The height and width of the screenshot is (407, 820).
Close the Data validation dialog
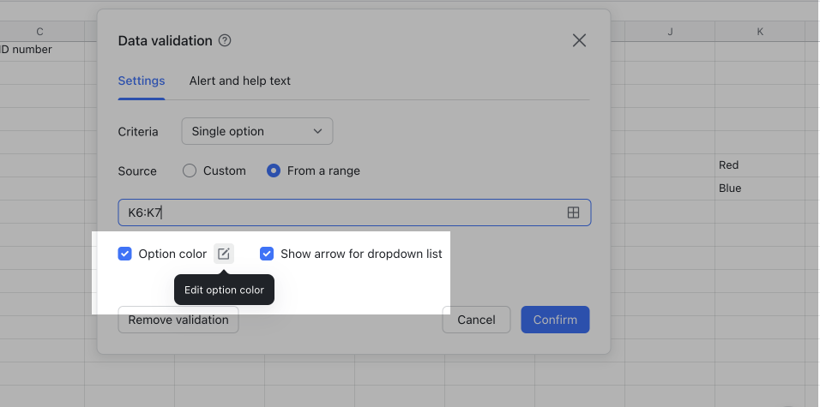click(579, 40)
